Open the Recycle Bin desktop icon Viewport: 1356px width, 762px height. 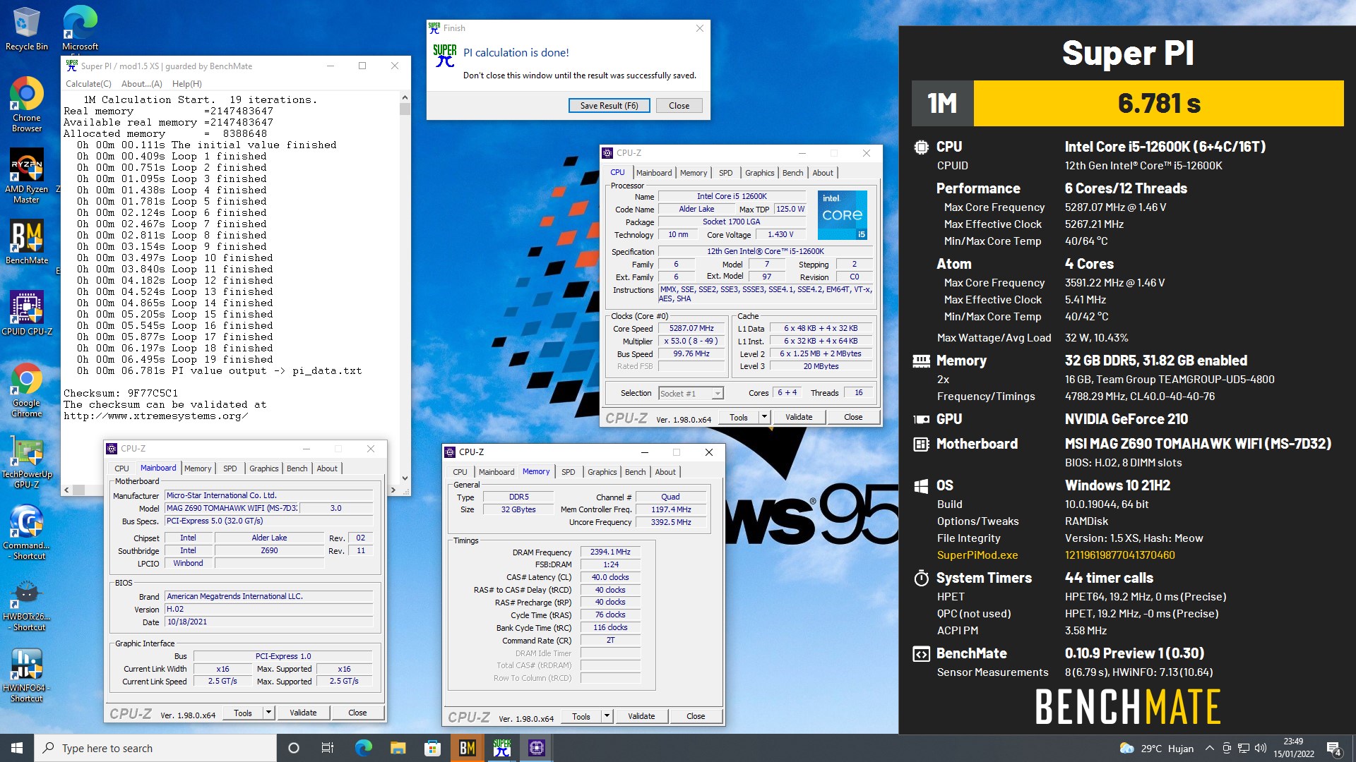tap(27, 28)
